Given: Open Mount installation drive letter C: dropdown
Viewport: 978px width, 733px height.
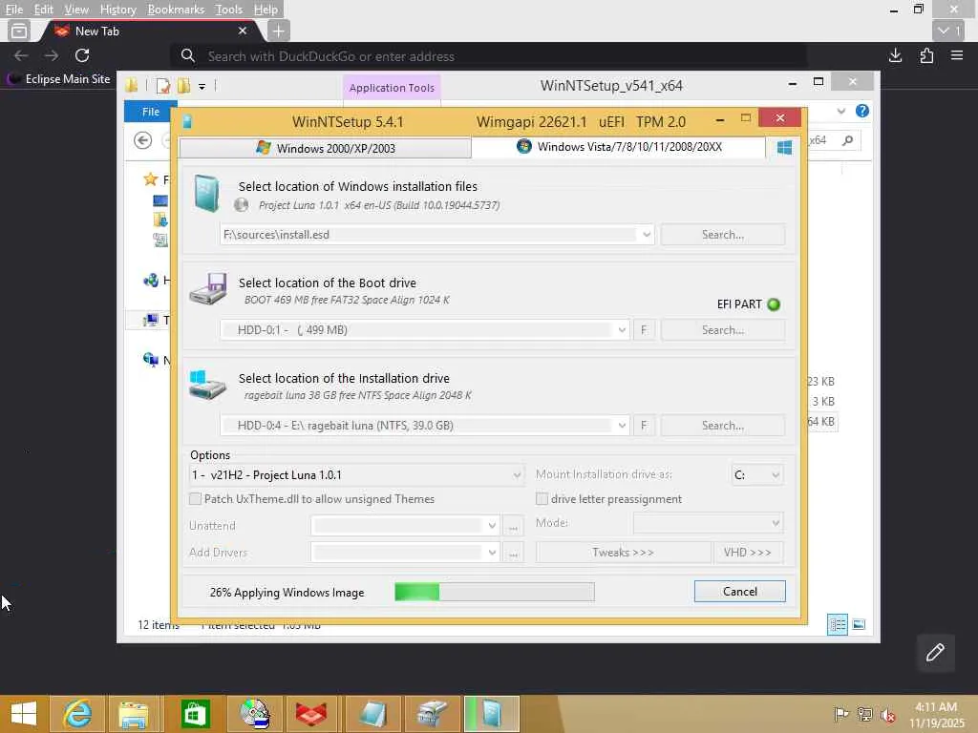Looking at the screenshot, I should point(756,475).
